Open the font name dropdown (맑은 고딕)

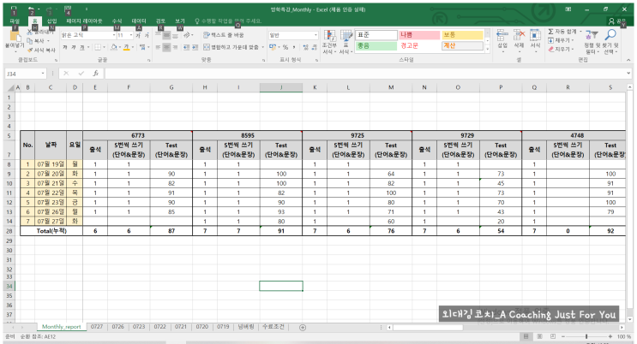114,35
